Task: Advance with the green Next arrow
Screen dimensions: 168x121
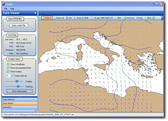Action: pyautogui.click(x=154, y=18)
